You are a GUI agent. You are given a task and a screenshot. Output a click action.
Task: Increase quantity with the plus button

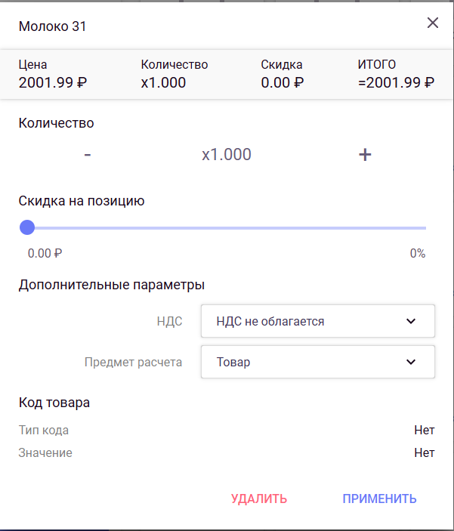365,155
